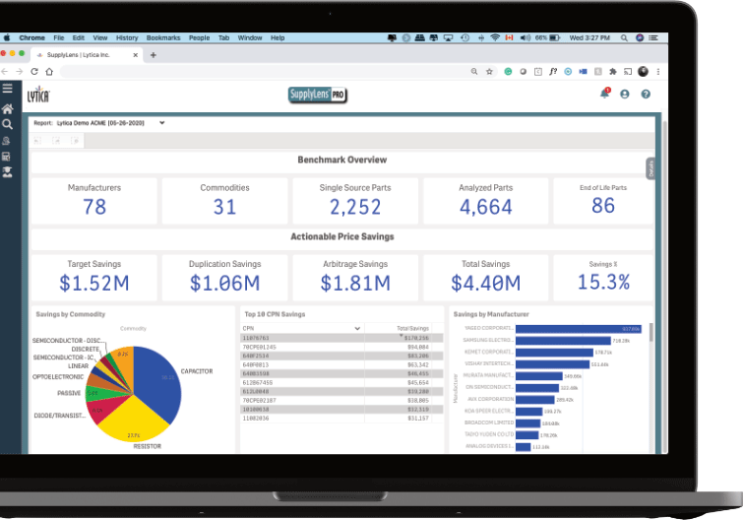This screenshot has width=744, height=520.
Task: Click the SupplyLens PRO logo
Action: [318, 95]
